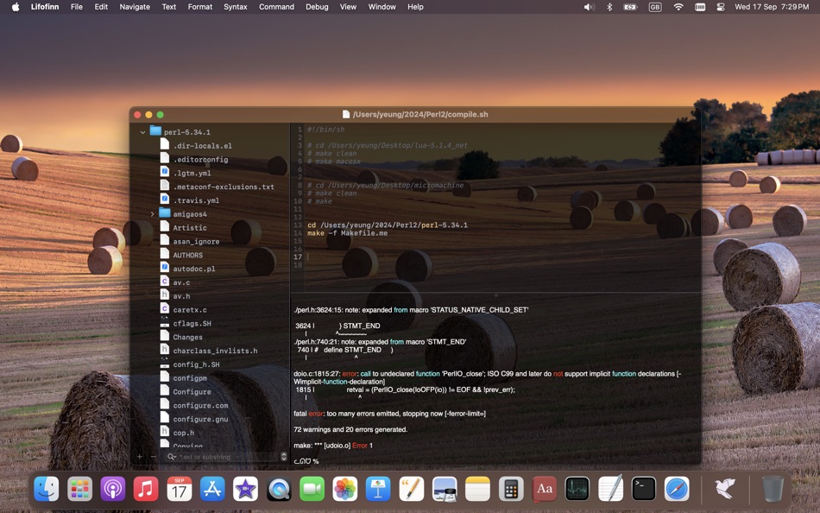The height and width of the screenshot is (513, 820).
Task: Click the av.h header file icon
Action: coord(164,294)
